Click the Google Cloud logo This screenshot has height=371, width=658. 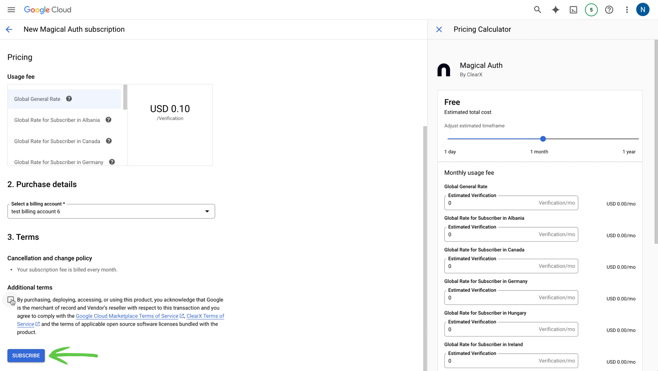(48, 10)
